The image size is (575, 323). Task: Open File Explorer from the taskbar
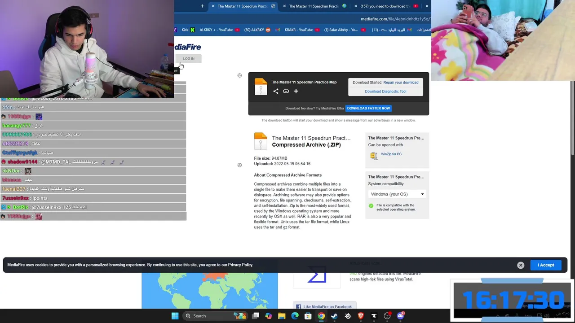click(282, 316)
